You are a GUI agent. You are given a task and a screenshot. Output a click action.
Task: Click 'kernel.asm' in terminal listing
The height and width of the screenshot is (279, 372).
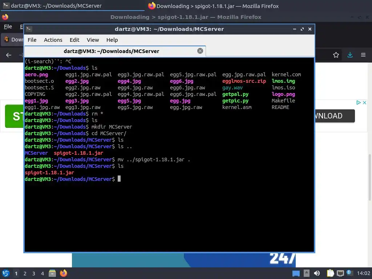[x=237, y=107]
